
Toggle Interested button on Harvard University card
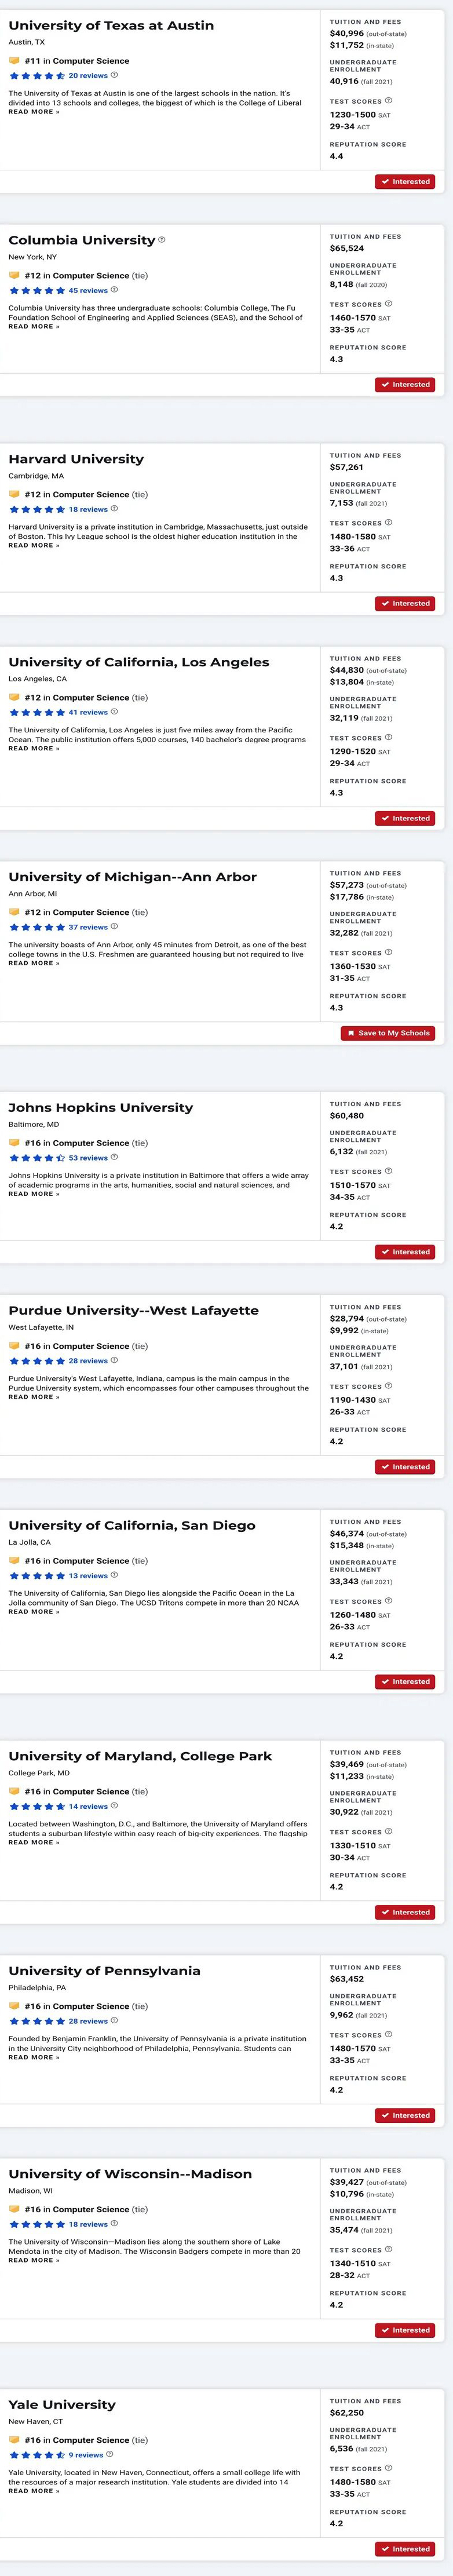coord(405,603)
